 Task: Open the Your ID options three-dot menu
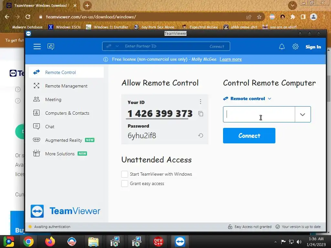[x=200, y=102]
